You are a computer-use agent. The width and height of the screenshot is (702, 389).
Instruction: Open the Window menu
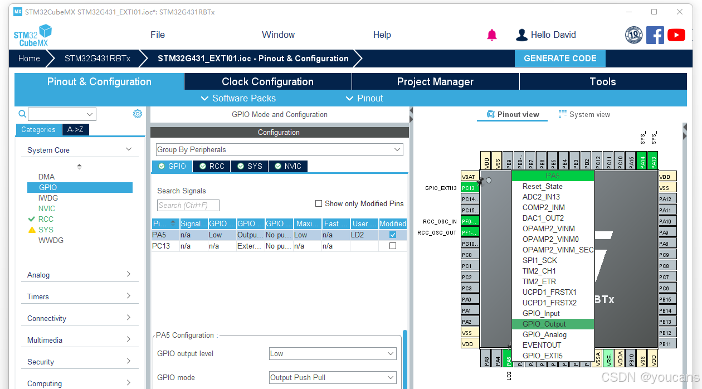coord(278,35)
